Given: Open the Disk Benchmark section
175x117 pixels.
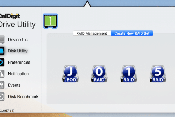Looking at the screenshot, I should tap(23, 97).
